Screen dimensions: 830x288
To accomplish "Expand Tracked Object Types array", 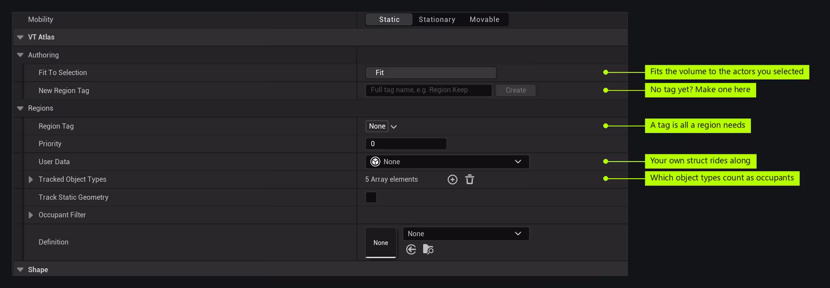I will point(31,179).
